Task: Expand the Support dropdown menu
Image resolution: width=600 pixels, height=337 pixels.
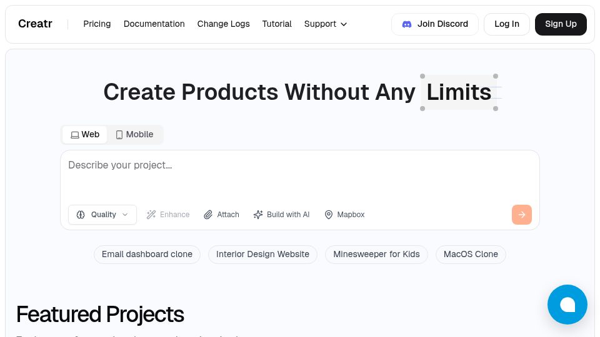Action: click(325, 24)
